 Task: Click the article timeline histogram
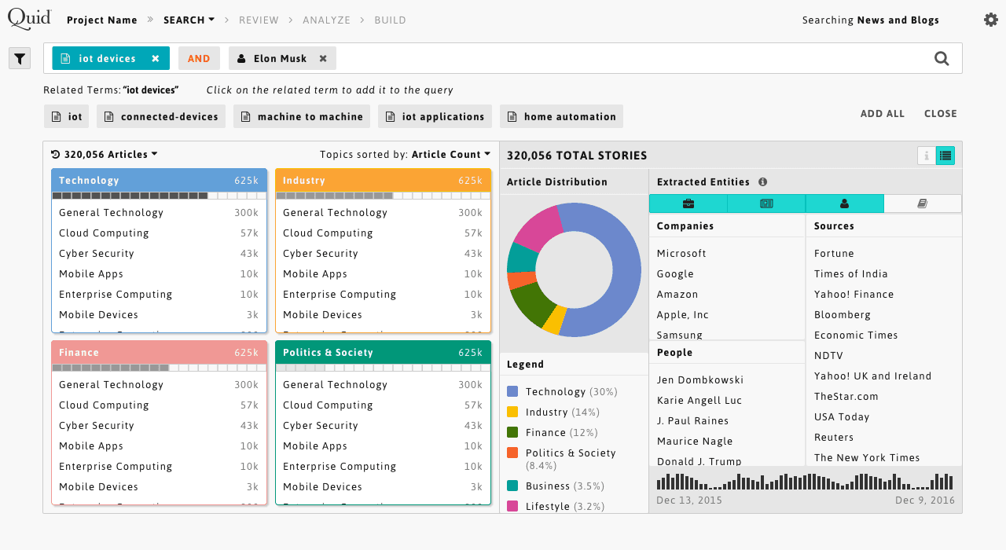pyautogui.click(x=805, y=481)
